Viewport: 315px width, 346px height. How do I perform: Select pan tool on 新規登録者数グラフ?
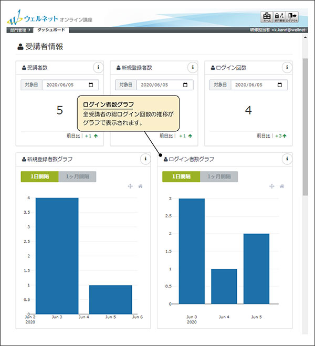tap(130, 186)
